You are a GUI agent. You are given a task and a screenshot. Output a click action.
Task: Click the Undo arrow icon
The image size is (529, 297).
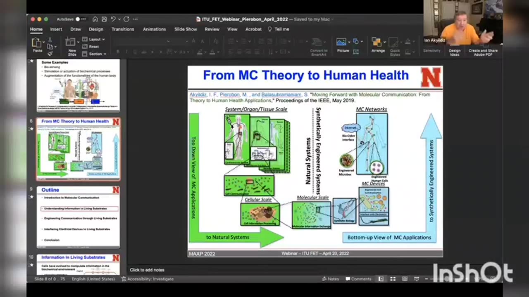[113, 19]
